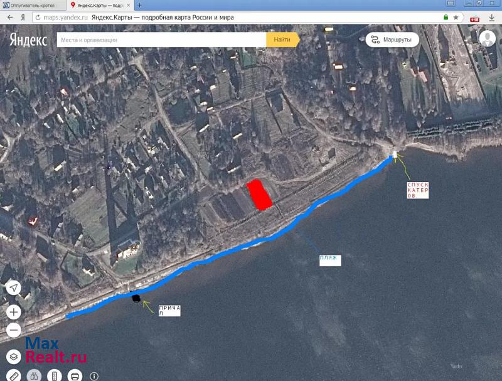
Task: Open a new browser tab
Action: pos(139,5)
